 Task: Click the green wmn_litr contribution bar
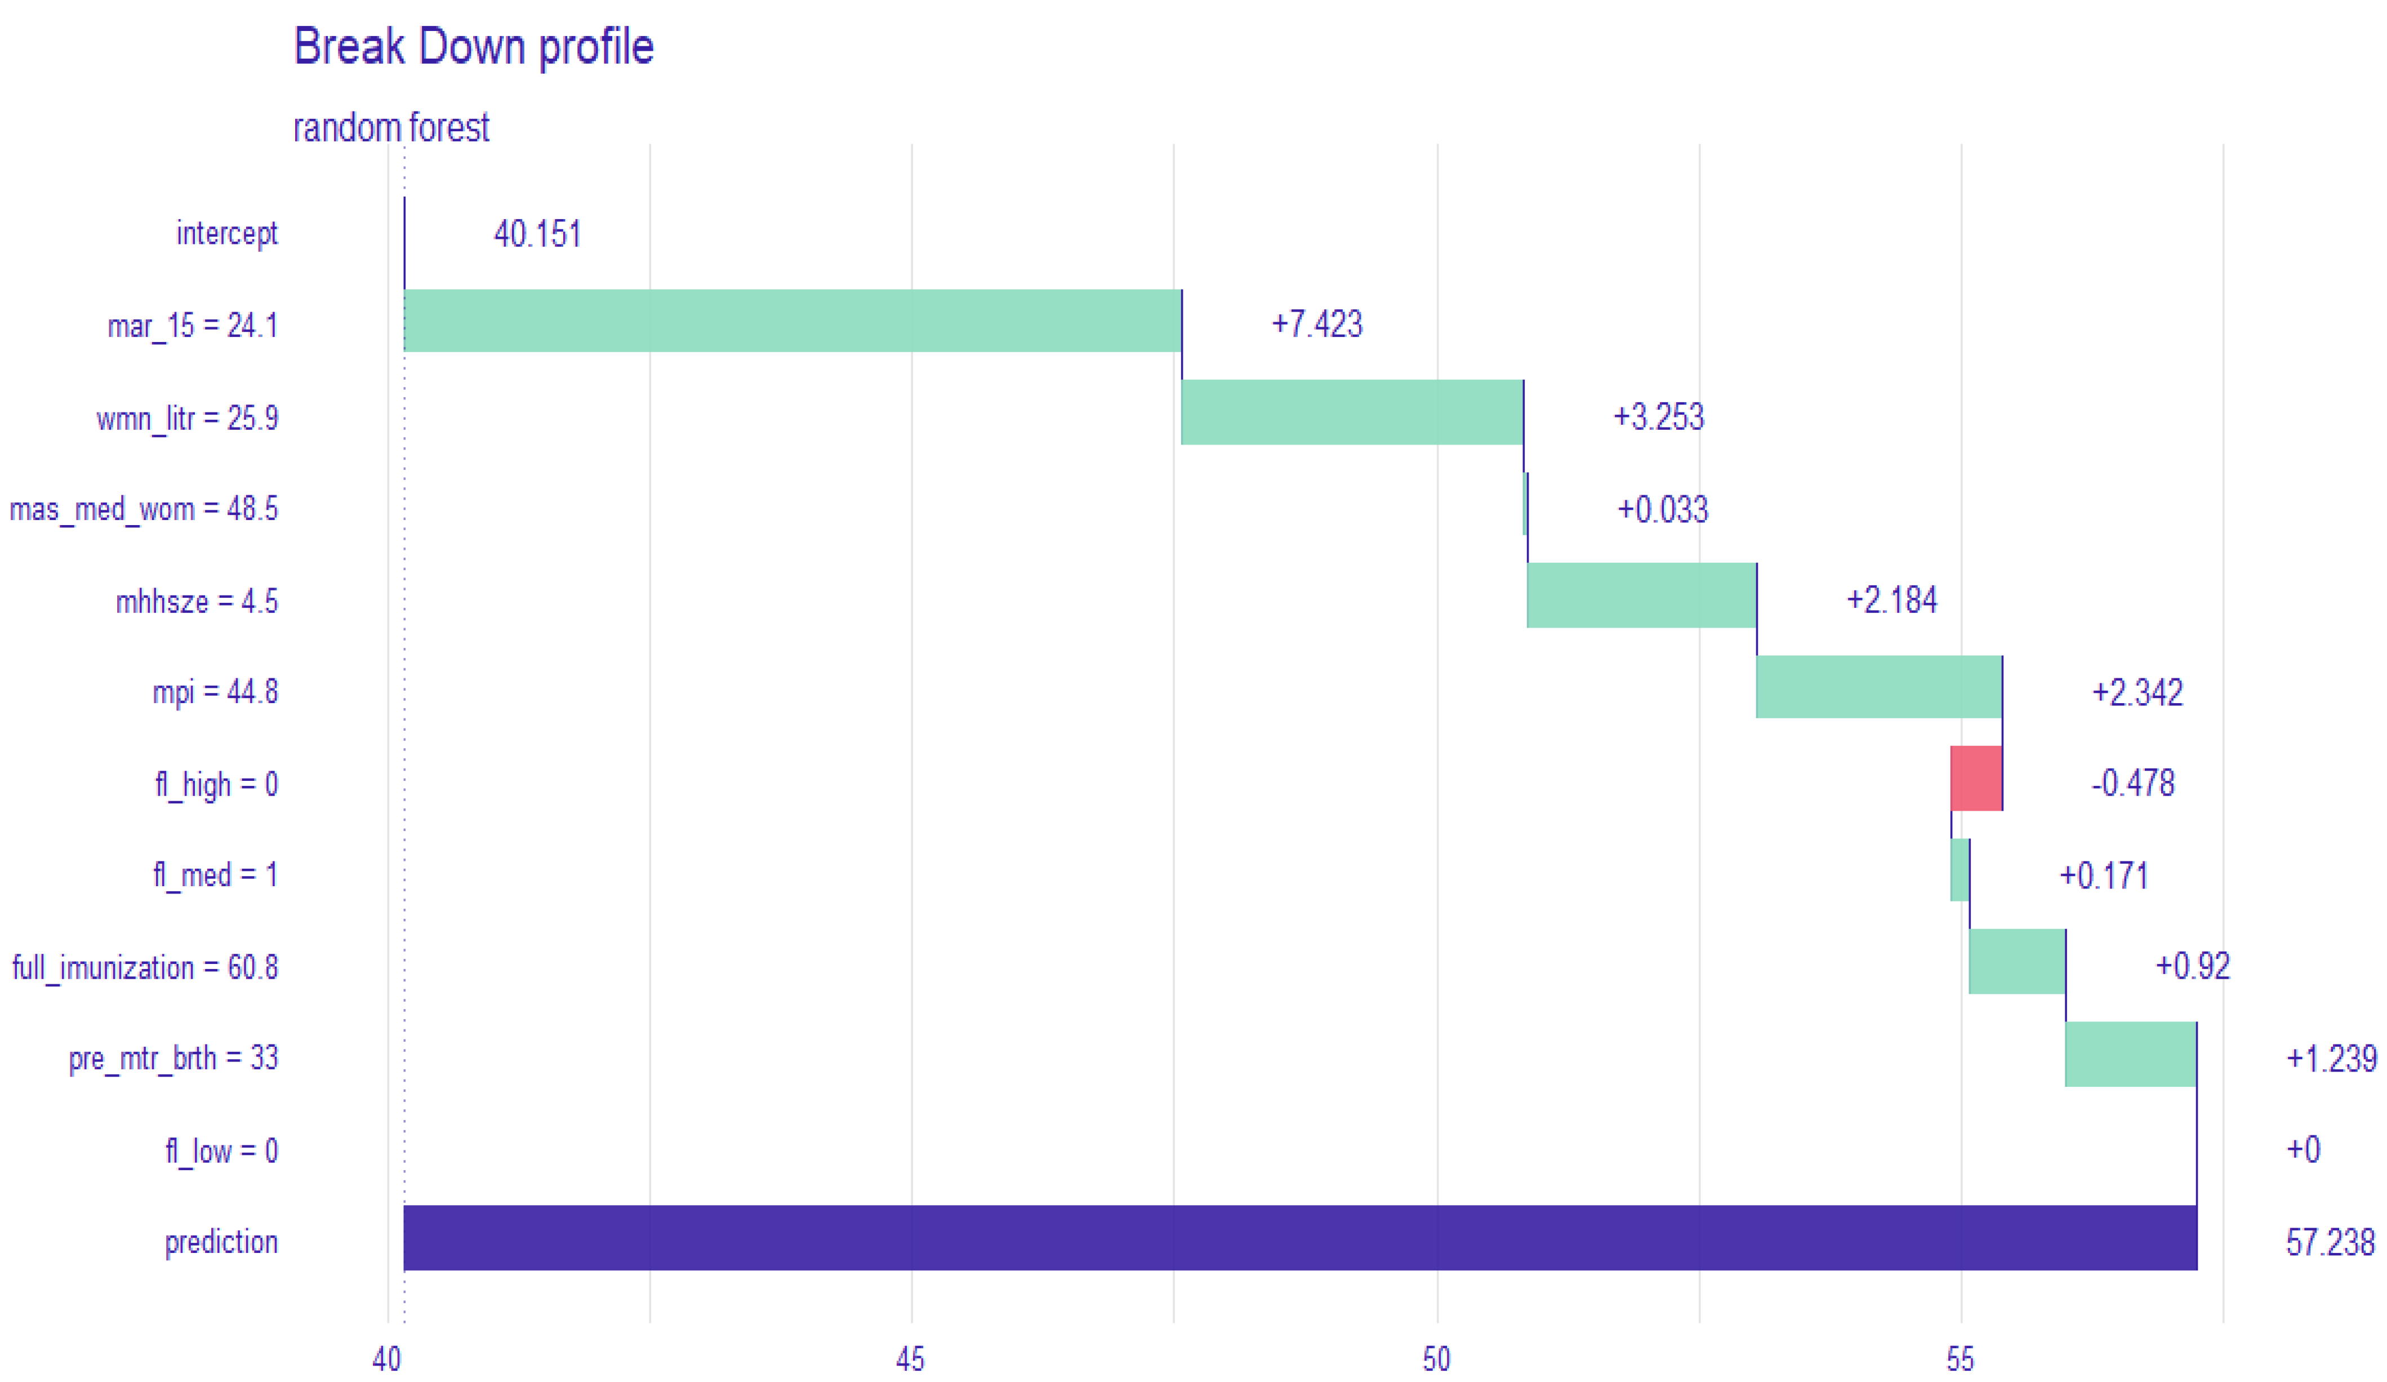tap(1352, 412)
